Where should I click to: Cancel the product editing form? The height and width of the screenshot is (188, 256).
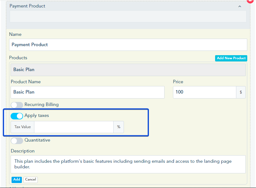pyautogui.click(x=31, y=180)
